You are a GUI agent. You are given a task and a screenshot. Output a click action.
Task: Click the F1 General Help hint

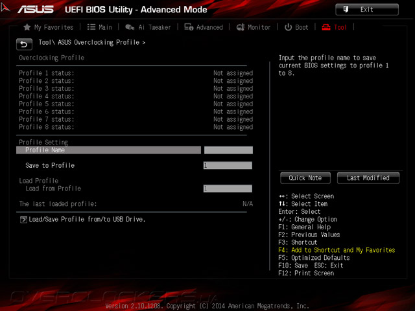click(304, 227)
